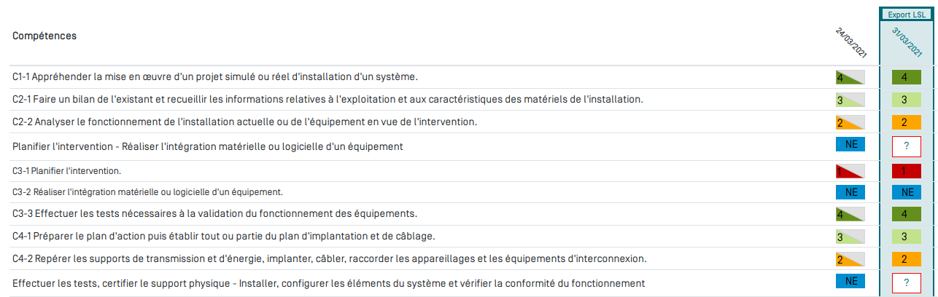The image size is (938, 297).
Task: Click C2-2 diagonal level 2 icon under 24/03/2021
Action: [x=850, y=122]
